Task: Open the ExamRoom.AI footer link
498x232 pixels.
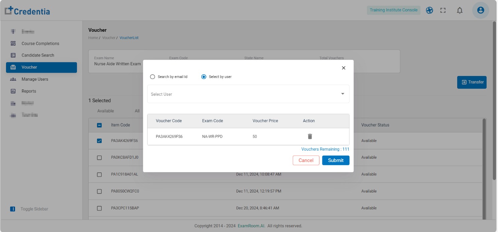Action: [251, 226]
